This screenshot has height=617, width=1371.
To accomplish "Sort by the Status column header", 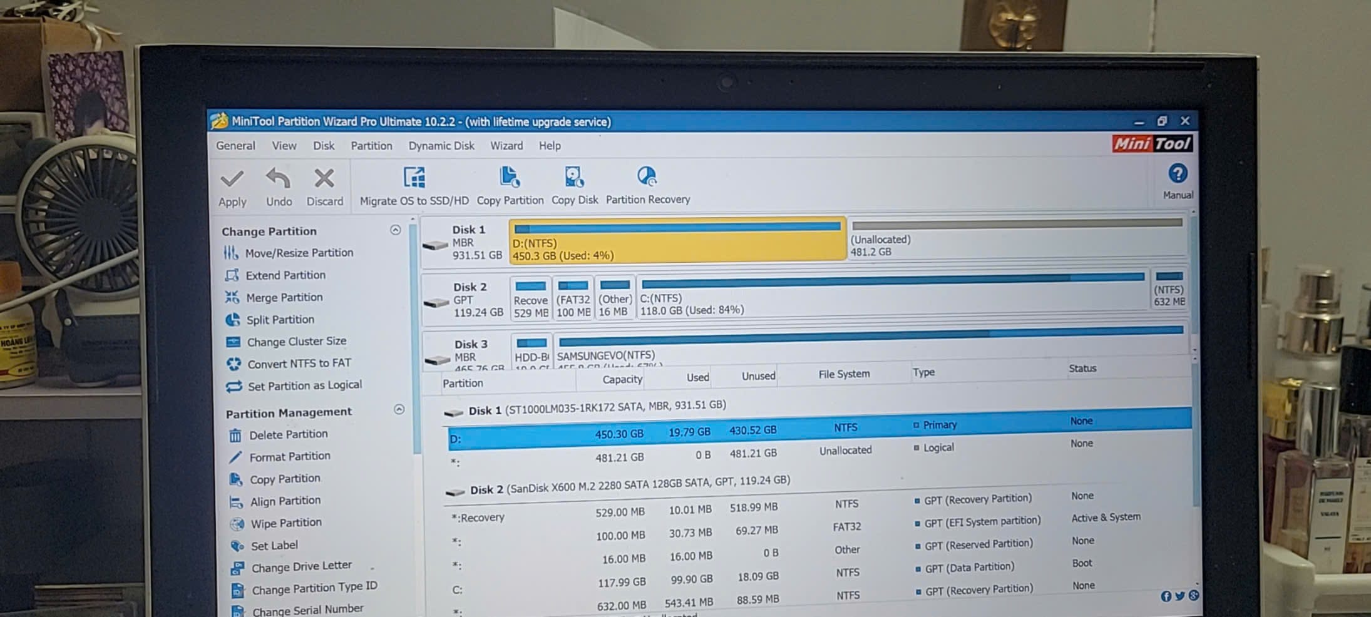I will [x=1082, y=369].
